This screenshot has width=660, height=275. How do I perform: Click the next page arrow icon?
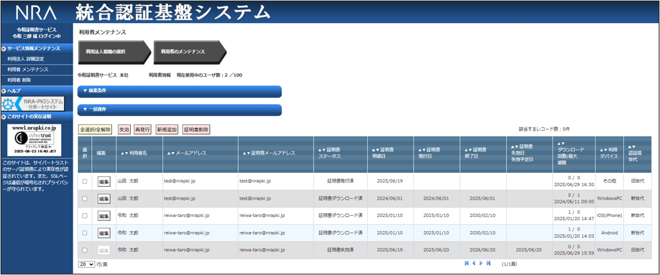(482, 263)
